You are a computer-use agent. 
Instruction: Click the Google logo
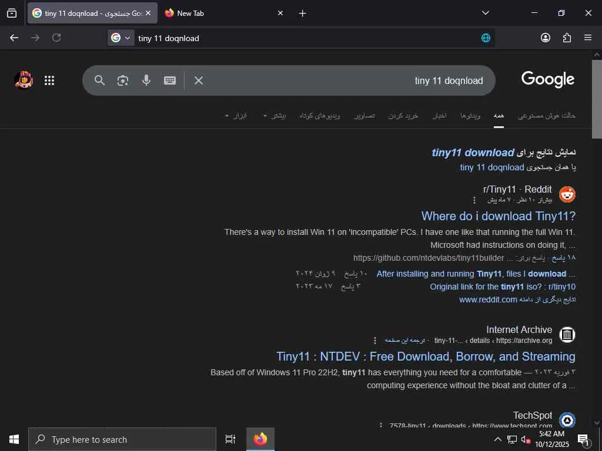pos(548,79)
